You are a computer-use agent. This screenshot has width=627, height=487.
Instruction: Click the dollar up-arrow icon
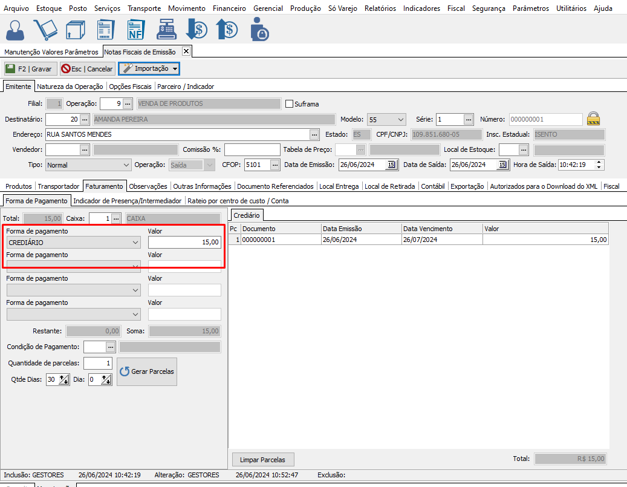point(227,29)
